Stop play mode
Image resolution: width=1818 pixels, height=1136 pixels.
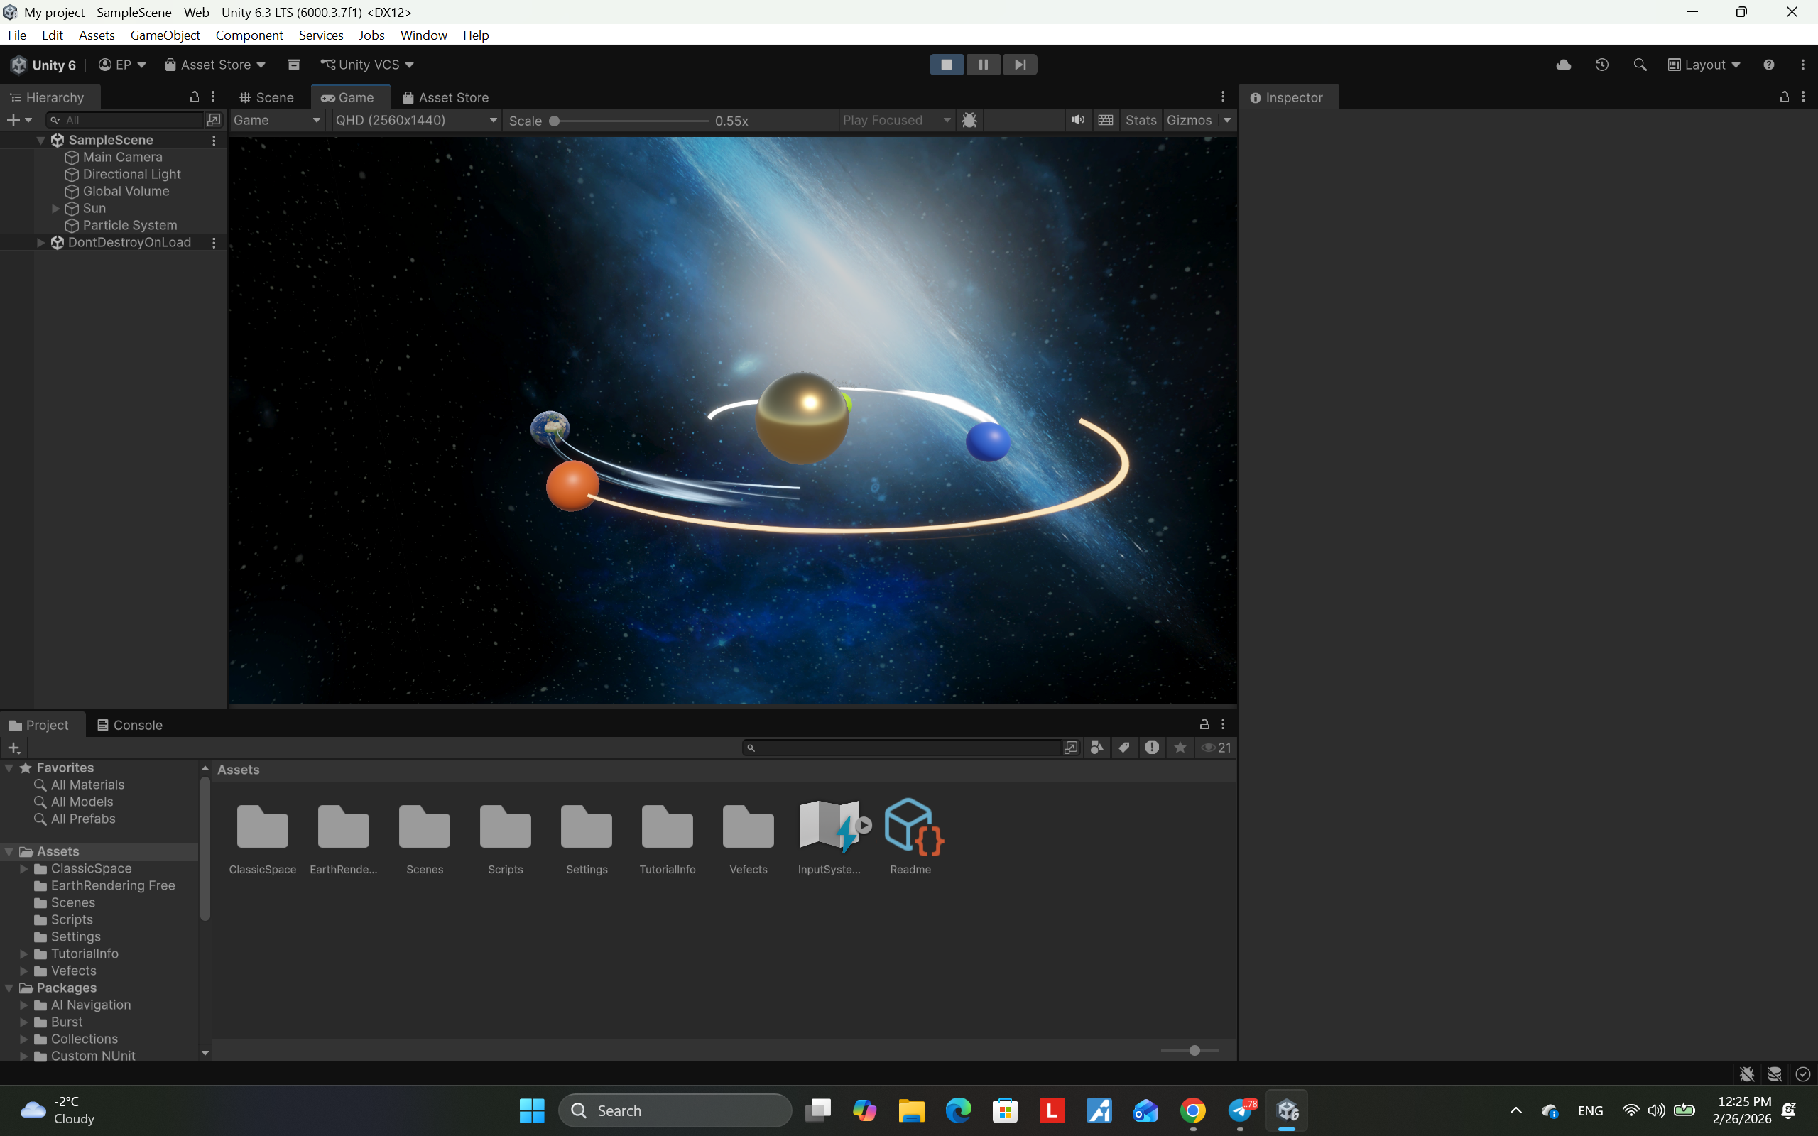(x=946, y=64)
